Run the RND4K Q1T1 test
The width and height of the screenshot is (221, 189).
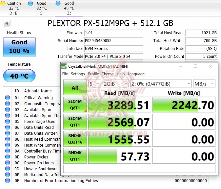pyautogui.click(x=75, y=156)
